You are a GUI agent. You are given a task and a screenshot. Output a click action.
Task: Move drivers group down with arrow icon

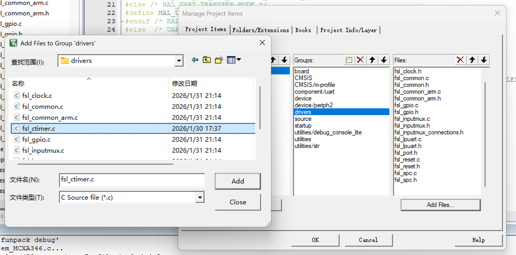coord(384,60)
